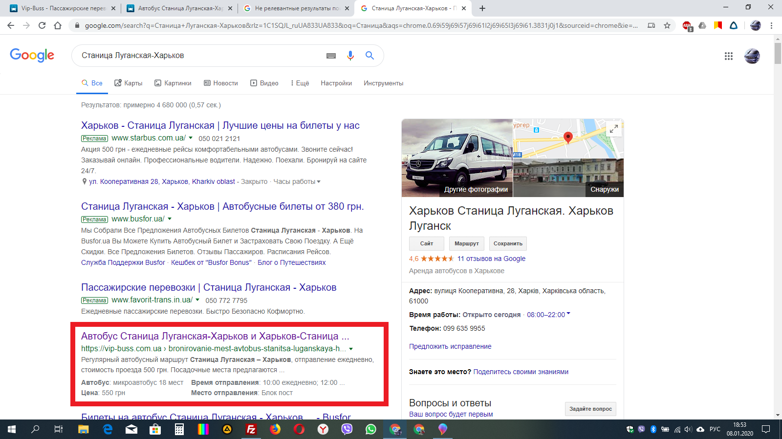782x439 pixels.
Task: Open 'Другие фотографии' van thumbnail
Action: click(457, 158)
